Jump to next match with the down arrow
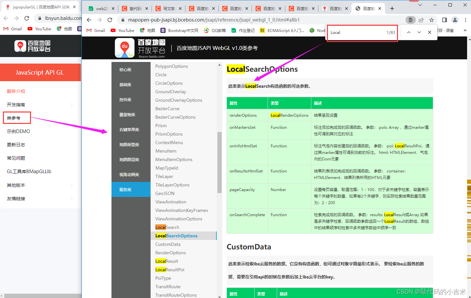Viewport: 471px width, 298px height. [x=419, y=32]
